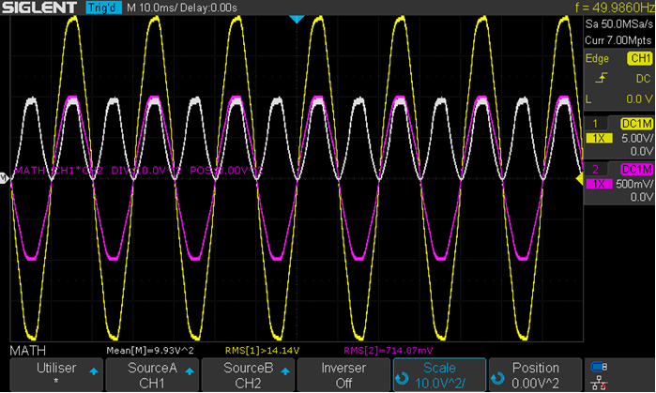Click the RMS[1]>14.14V measurement
The height and width of the screenshot is (393, 656).
[x=263, y=351]
